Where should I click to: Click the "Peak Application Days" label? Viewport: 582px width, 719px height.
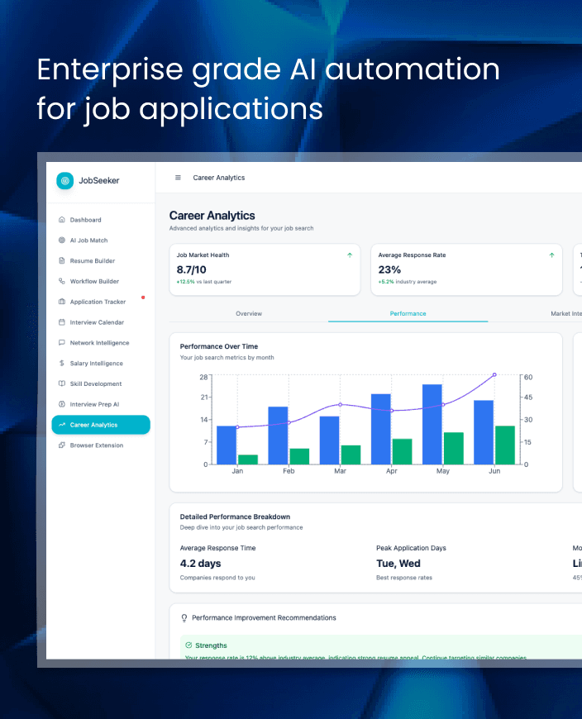point(411,548)
